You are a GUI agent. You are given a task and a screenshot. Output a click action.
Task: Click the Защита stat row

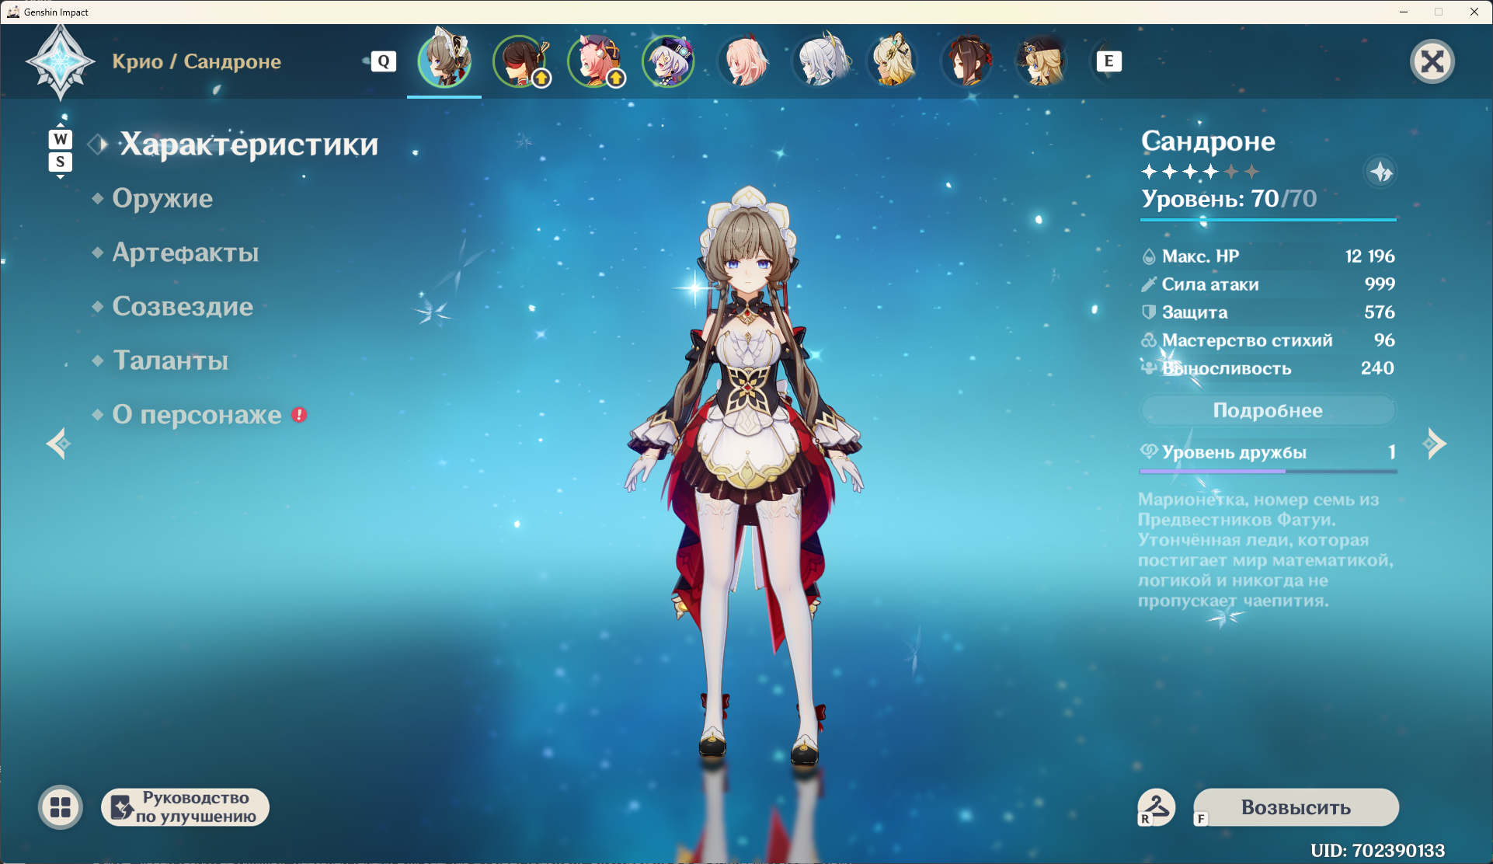point(1268,312)
